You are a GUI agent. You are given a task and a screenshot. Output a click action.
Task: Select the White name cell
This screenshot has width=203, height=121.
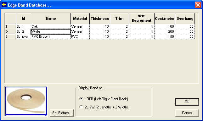tap(51, 31)
